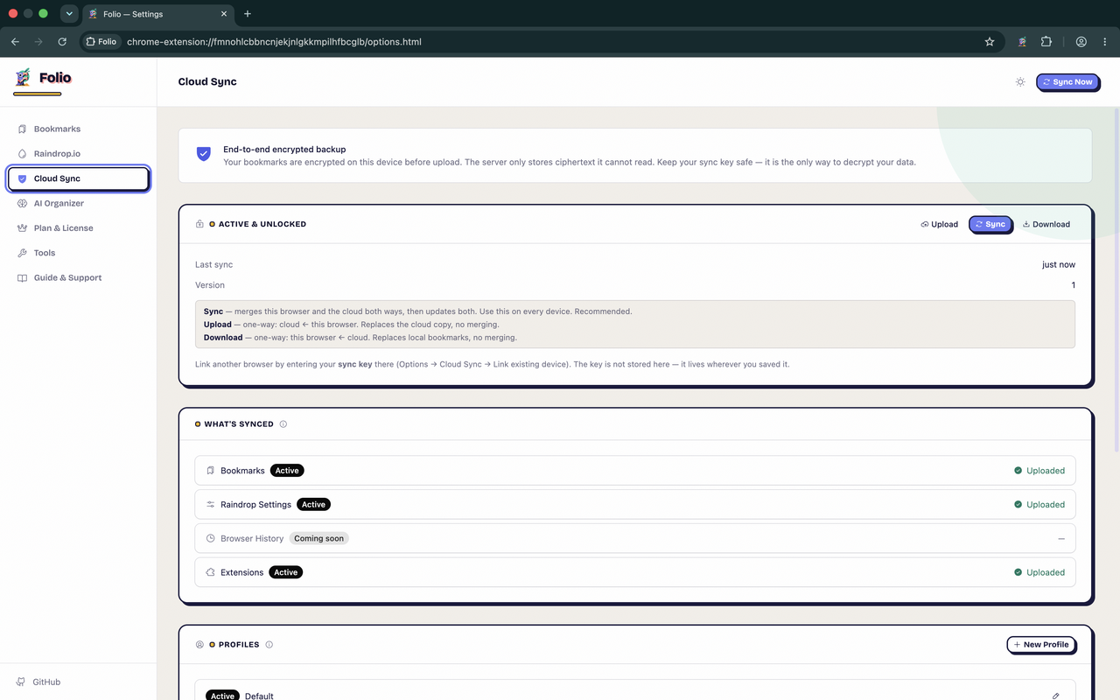Click the Active badge on Extensions row

point(286,572)
